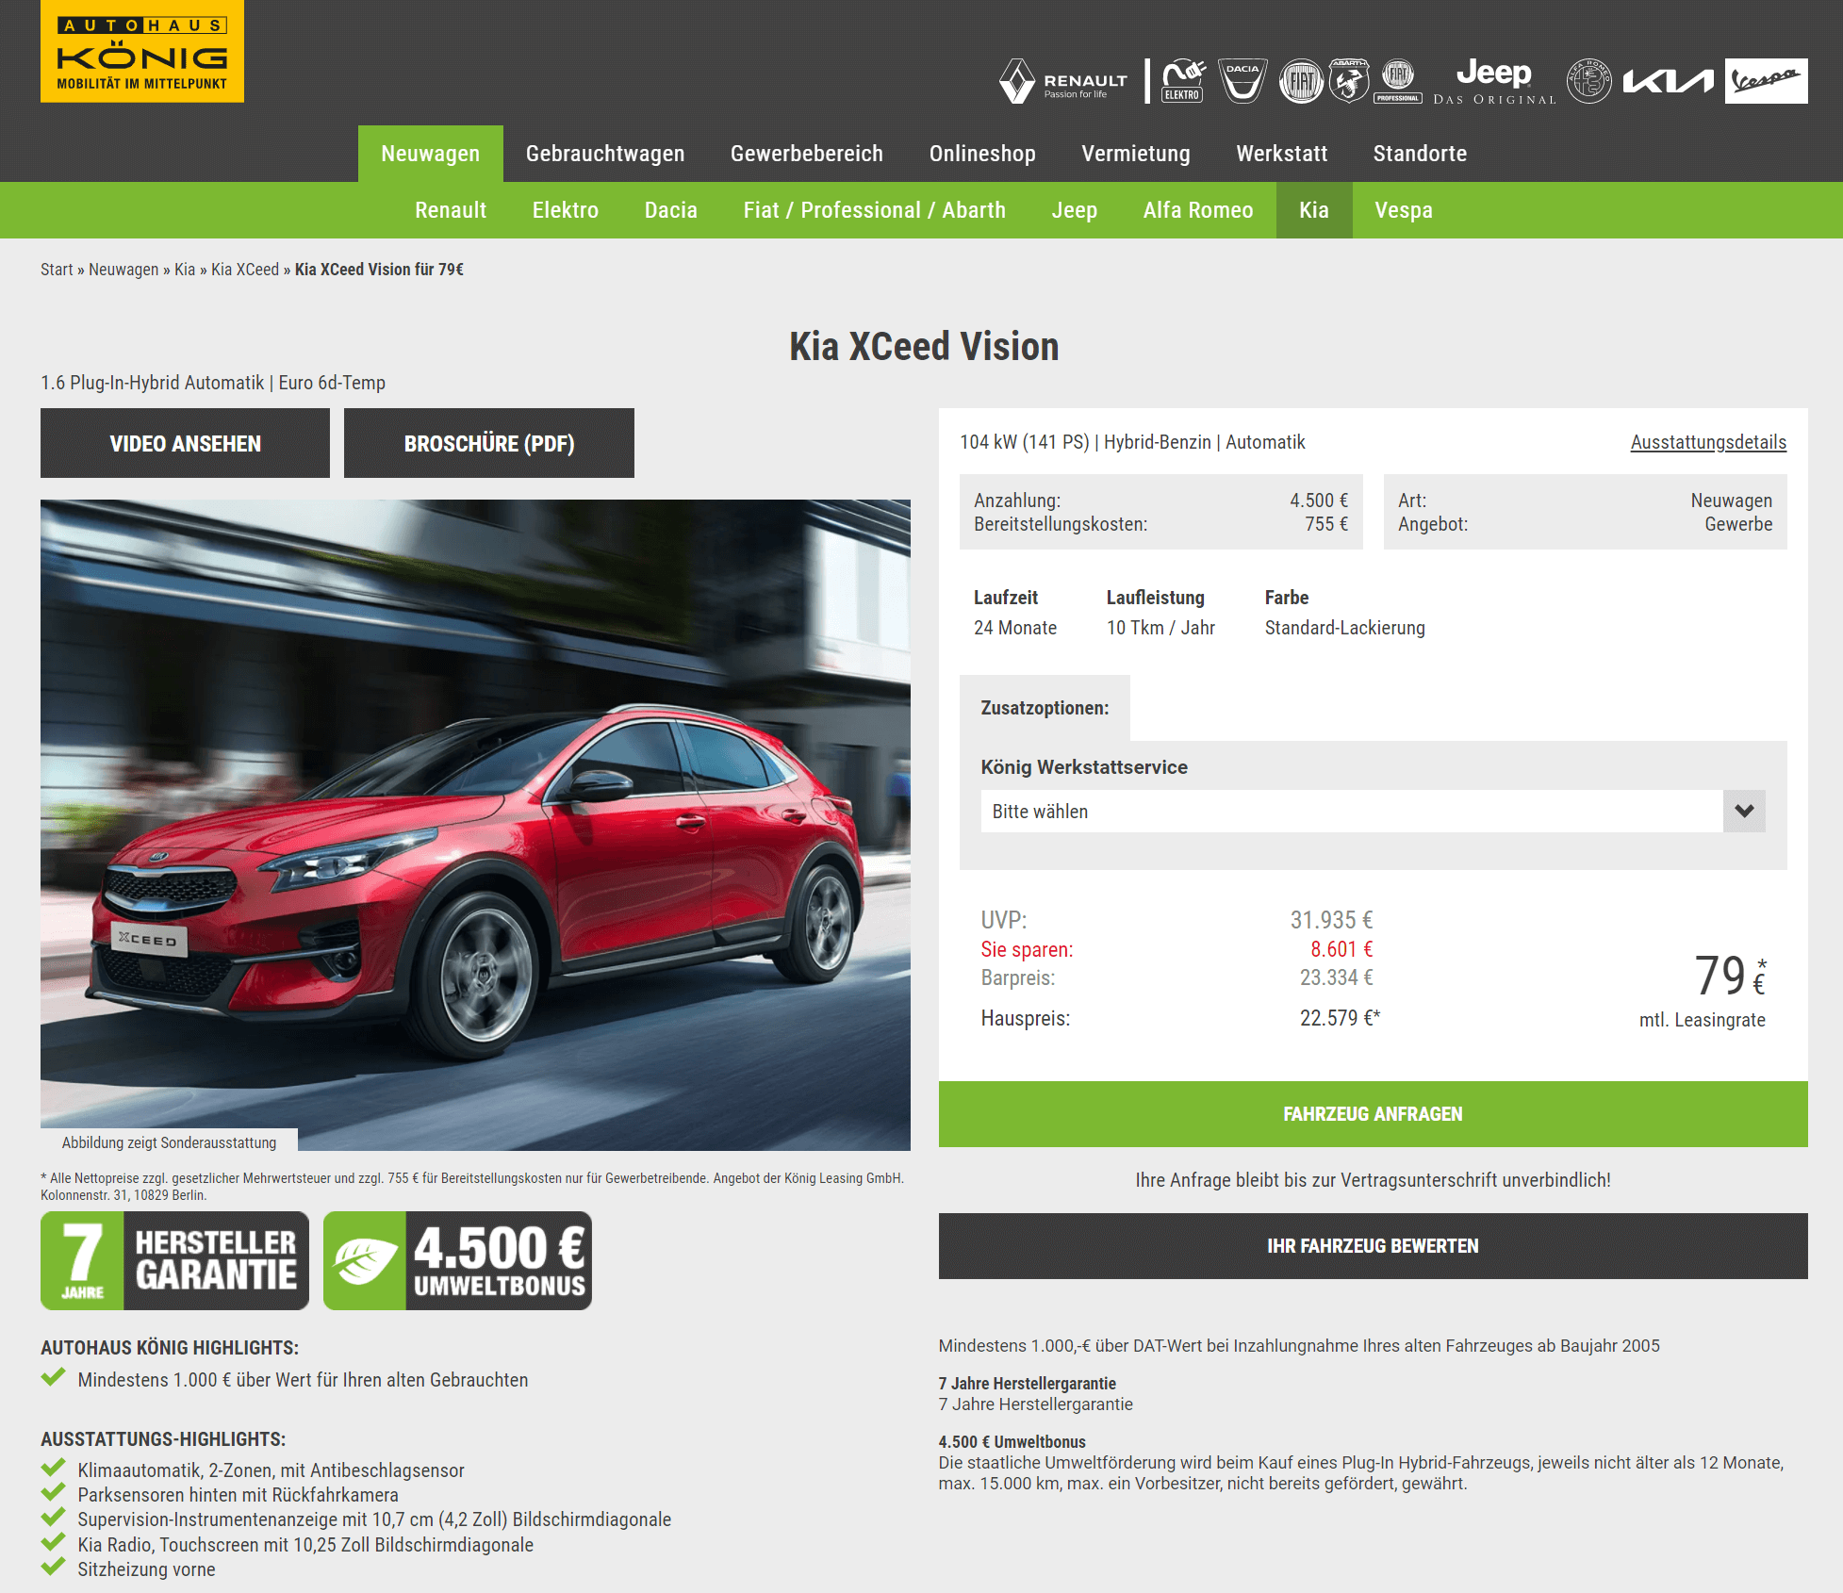Open the Werkstatt menu item
This screenshot has width=1843, height=1593.
[x=1282, y=154]
